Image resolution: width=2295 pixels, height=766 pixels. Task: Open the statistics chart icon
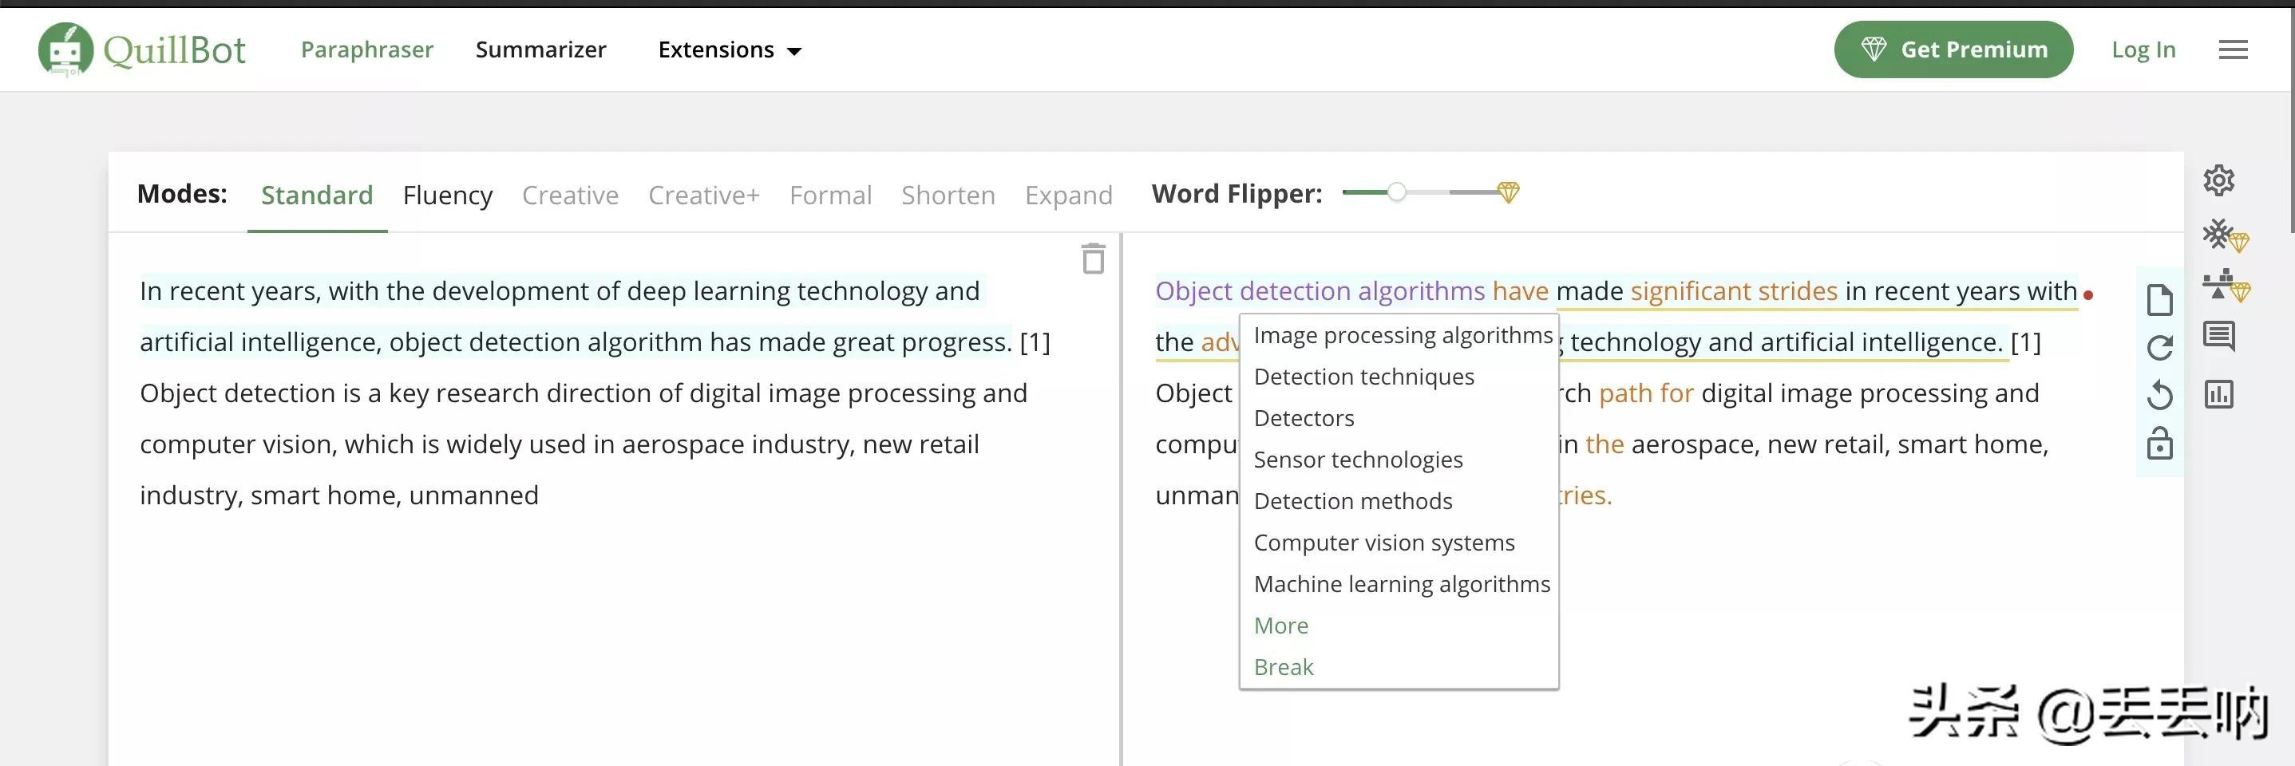[2218, 393]
